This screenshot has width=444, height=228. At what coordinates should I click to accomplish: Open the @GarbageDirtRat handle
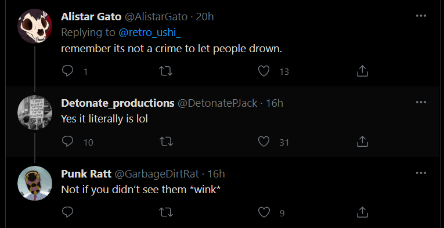click(x=157, y=173)
